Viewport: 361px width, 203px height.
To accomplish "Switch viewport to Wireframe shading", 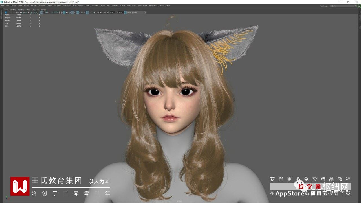I will tap(61, 12).
